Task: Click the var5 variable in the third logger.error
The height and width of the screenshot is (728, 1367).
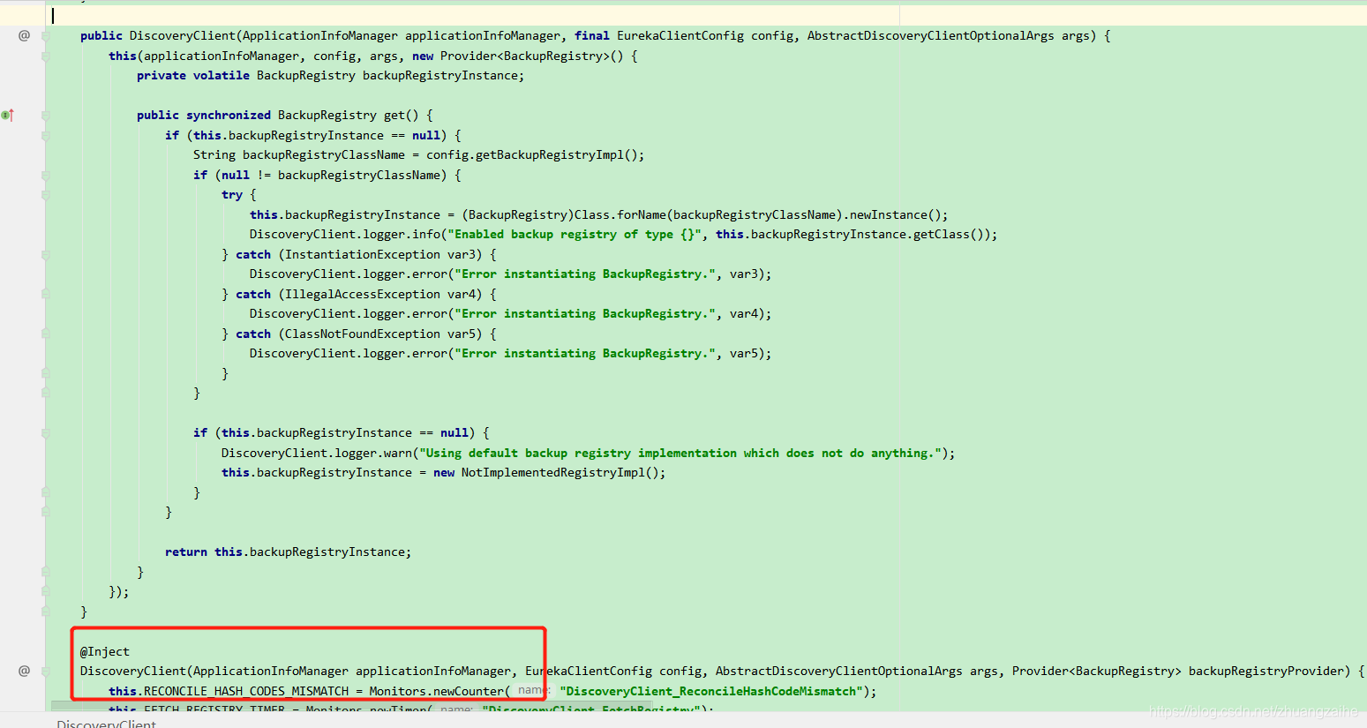Action: click(x=743, y=353)
